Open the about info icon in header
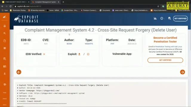The width and height of the screenshot is (191, 107). [162, 18]
